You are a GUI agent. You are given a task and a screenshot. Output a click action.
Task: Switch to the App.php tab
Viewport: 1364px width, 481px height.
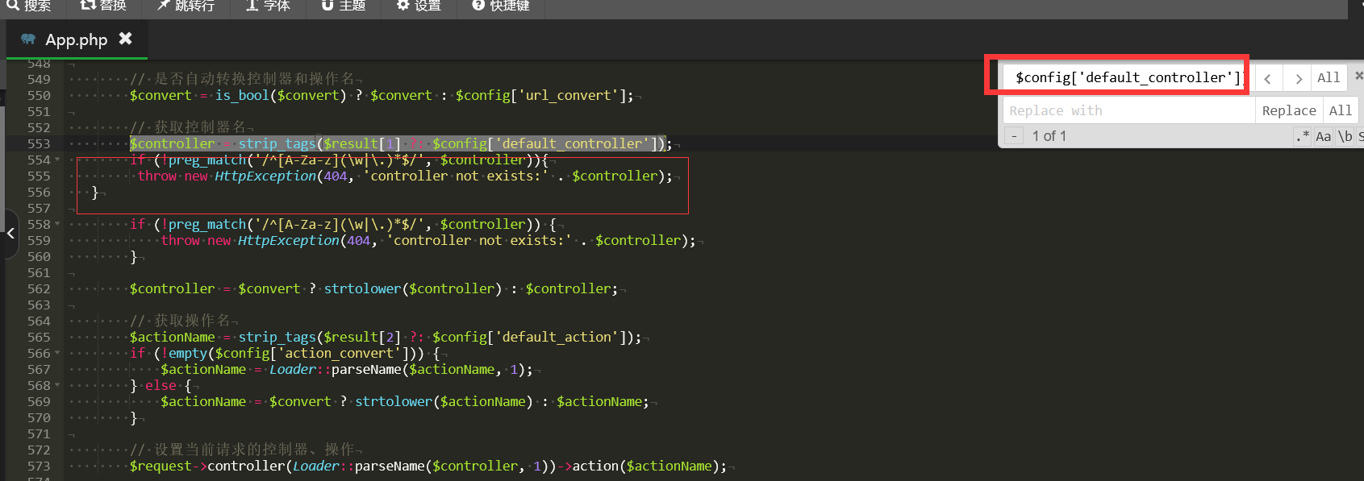[76, 39]
